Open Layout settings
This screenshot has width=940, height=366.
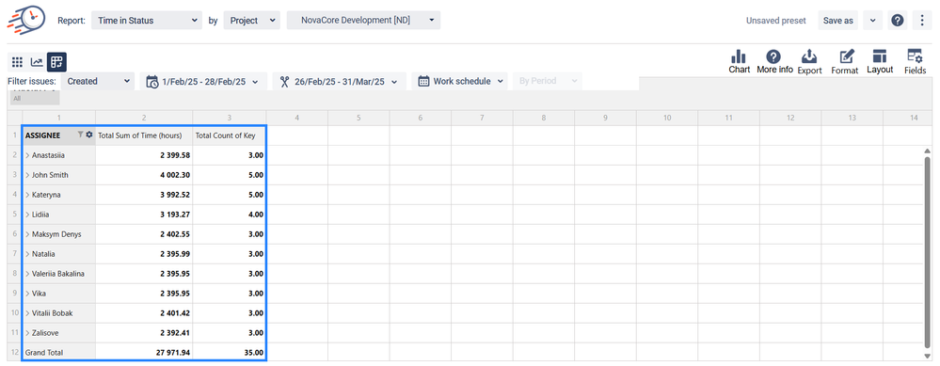(880, 62)
